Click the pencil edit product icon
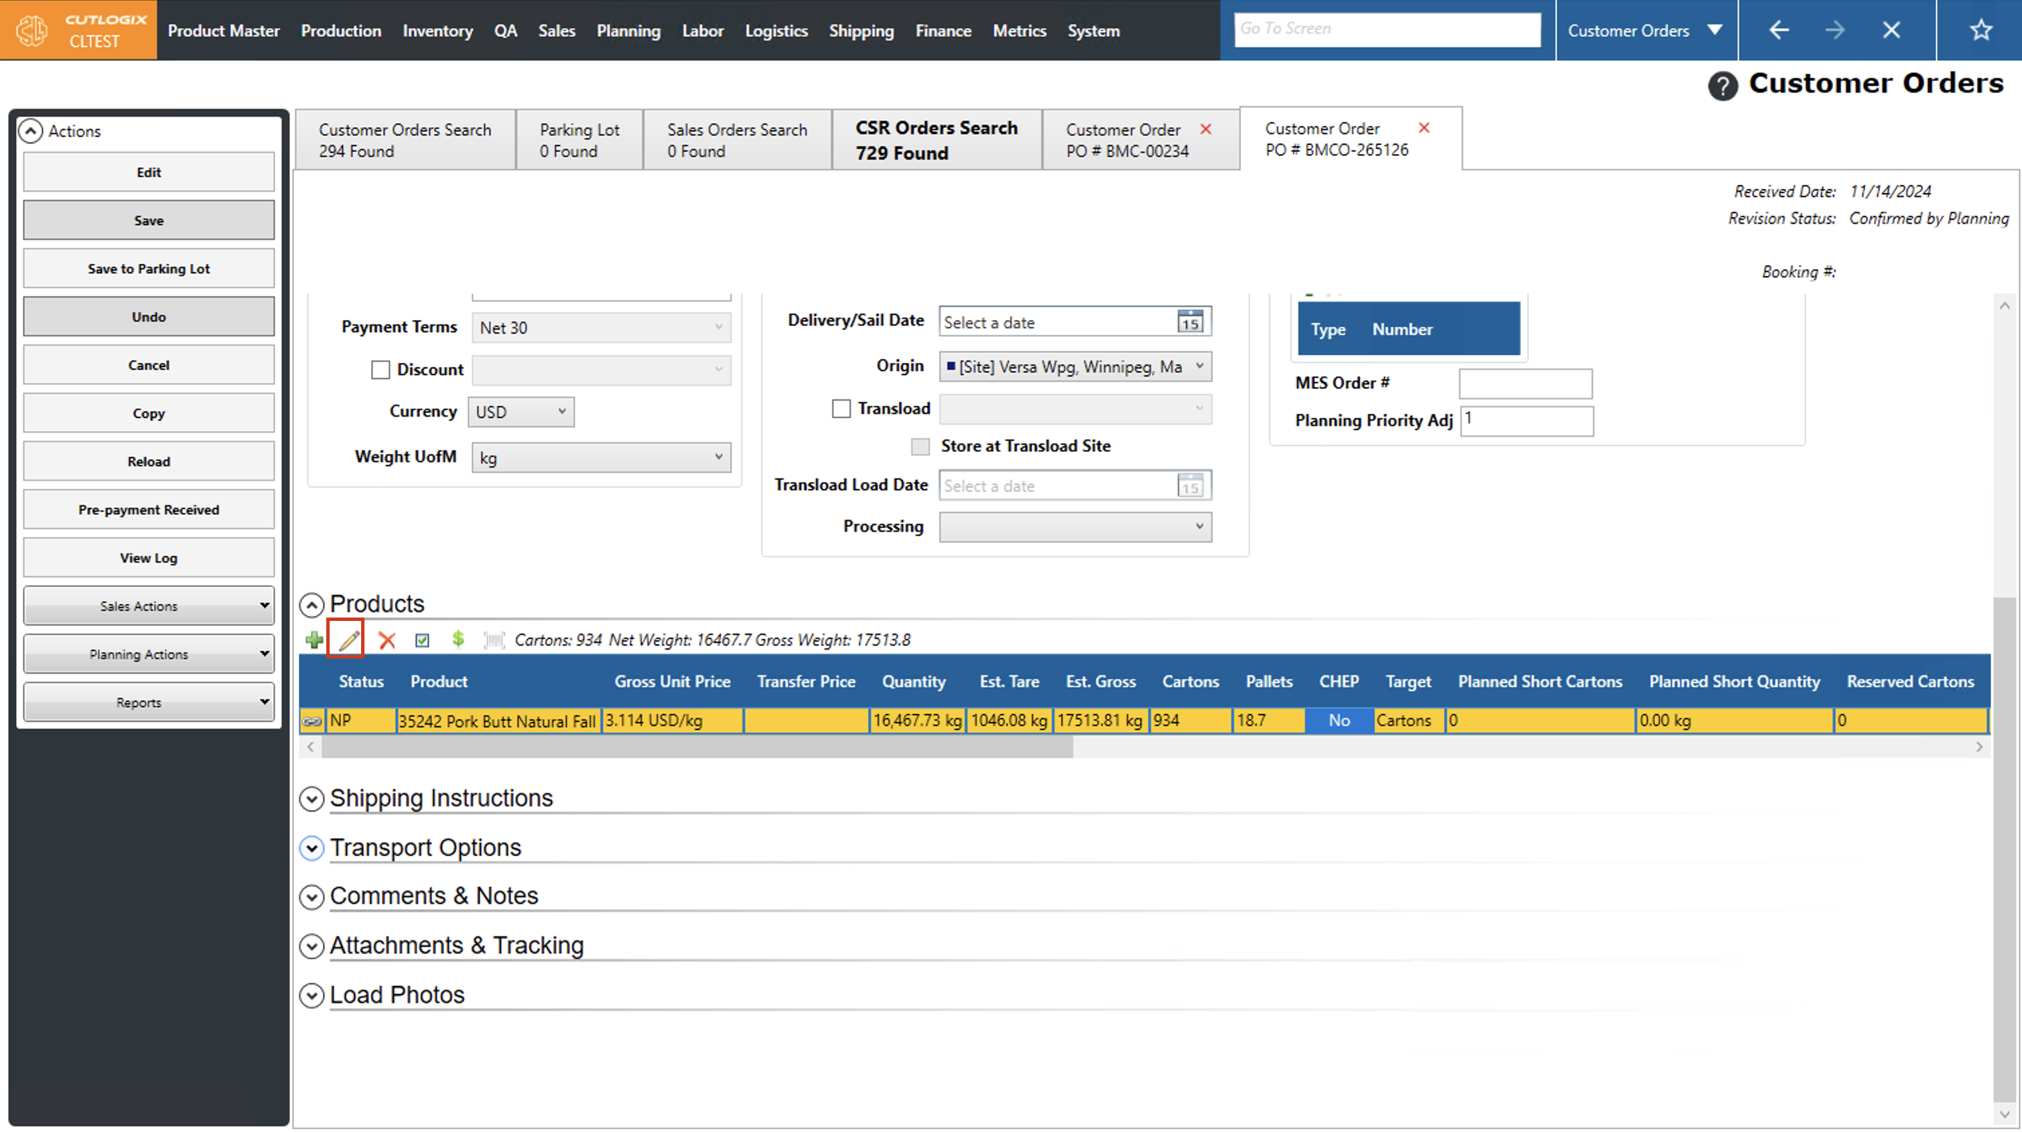Image resolution: width=2022 pixels, height=1132 pixels. 348,640
